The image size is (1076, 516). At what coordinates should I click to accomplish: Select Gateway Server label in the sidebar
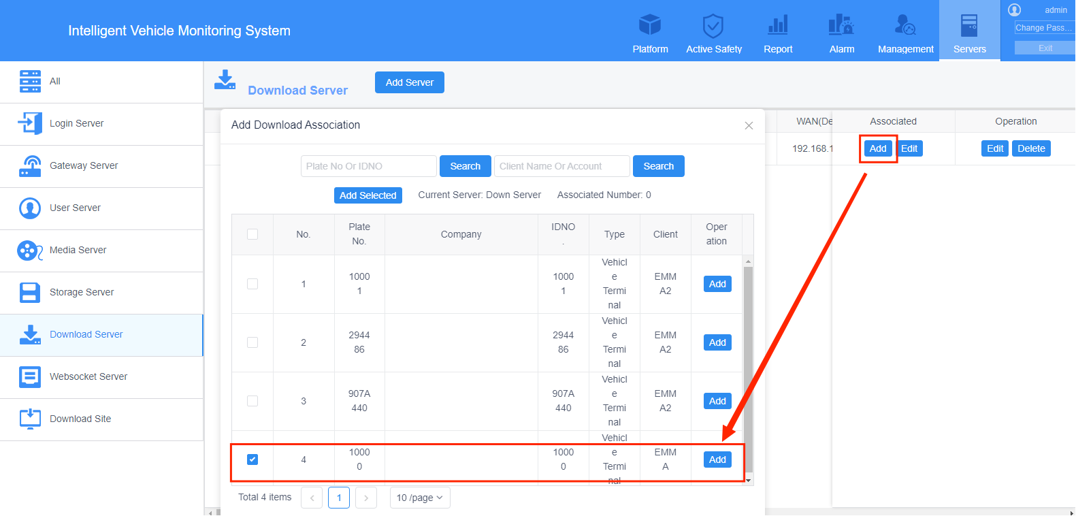pos(84,165)
